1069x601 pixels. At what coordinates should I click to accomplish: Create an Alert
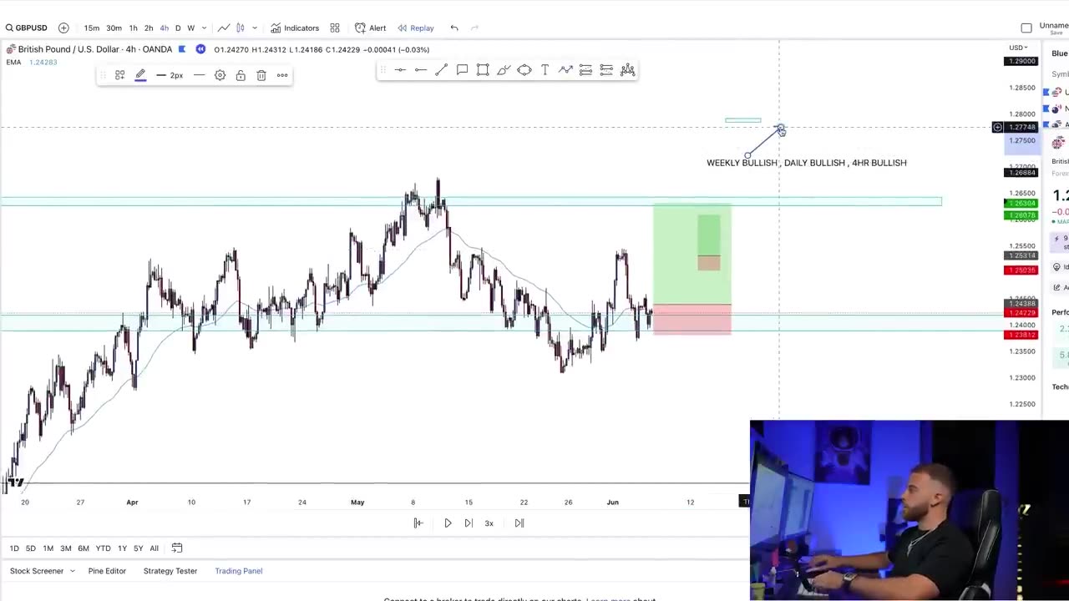pos(370,28)
